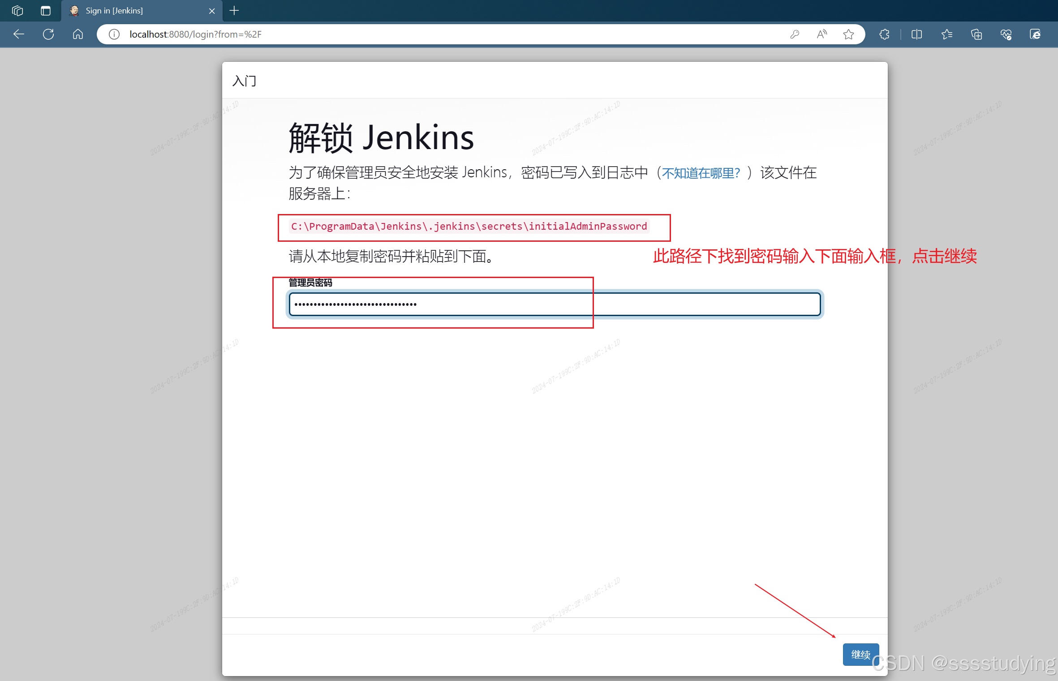
Task: Open the workspaces icon in title bar
Action: point(17,10)
